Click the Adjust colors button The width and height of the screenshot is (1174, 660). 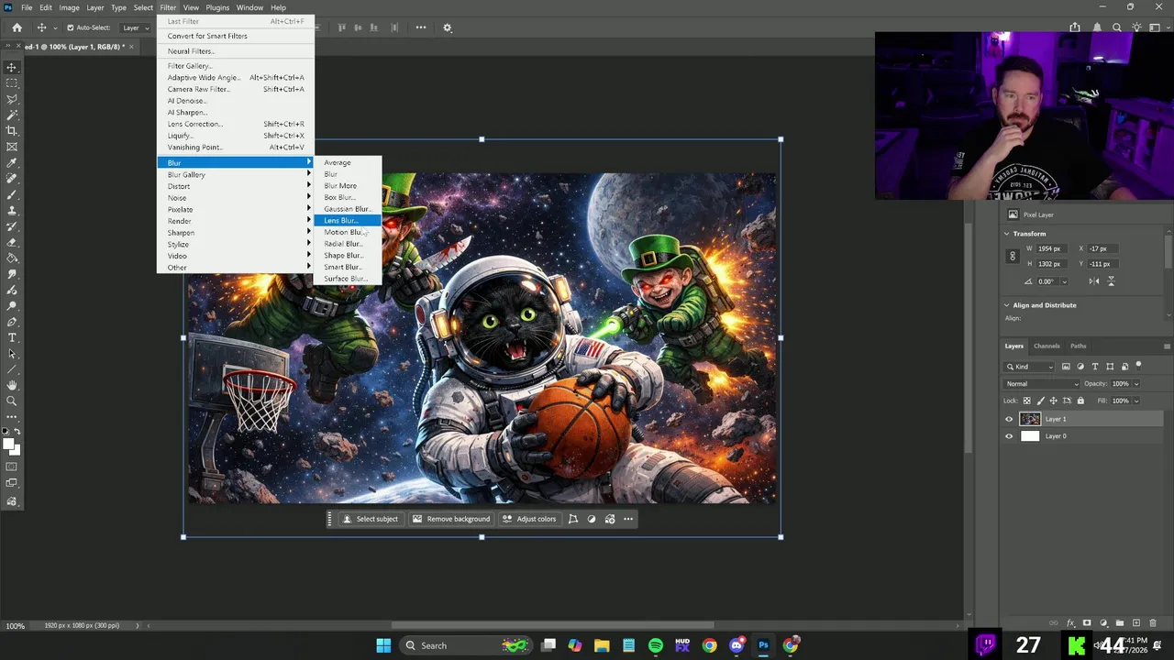click(529, 519)
